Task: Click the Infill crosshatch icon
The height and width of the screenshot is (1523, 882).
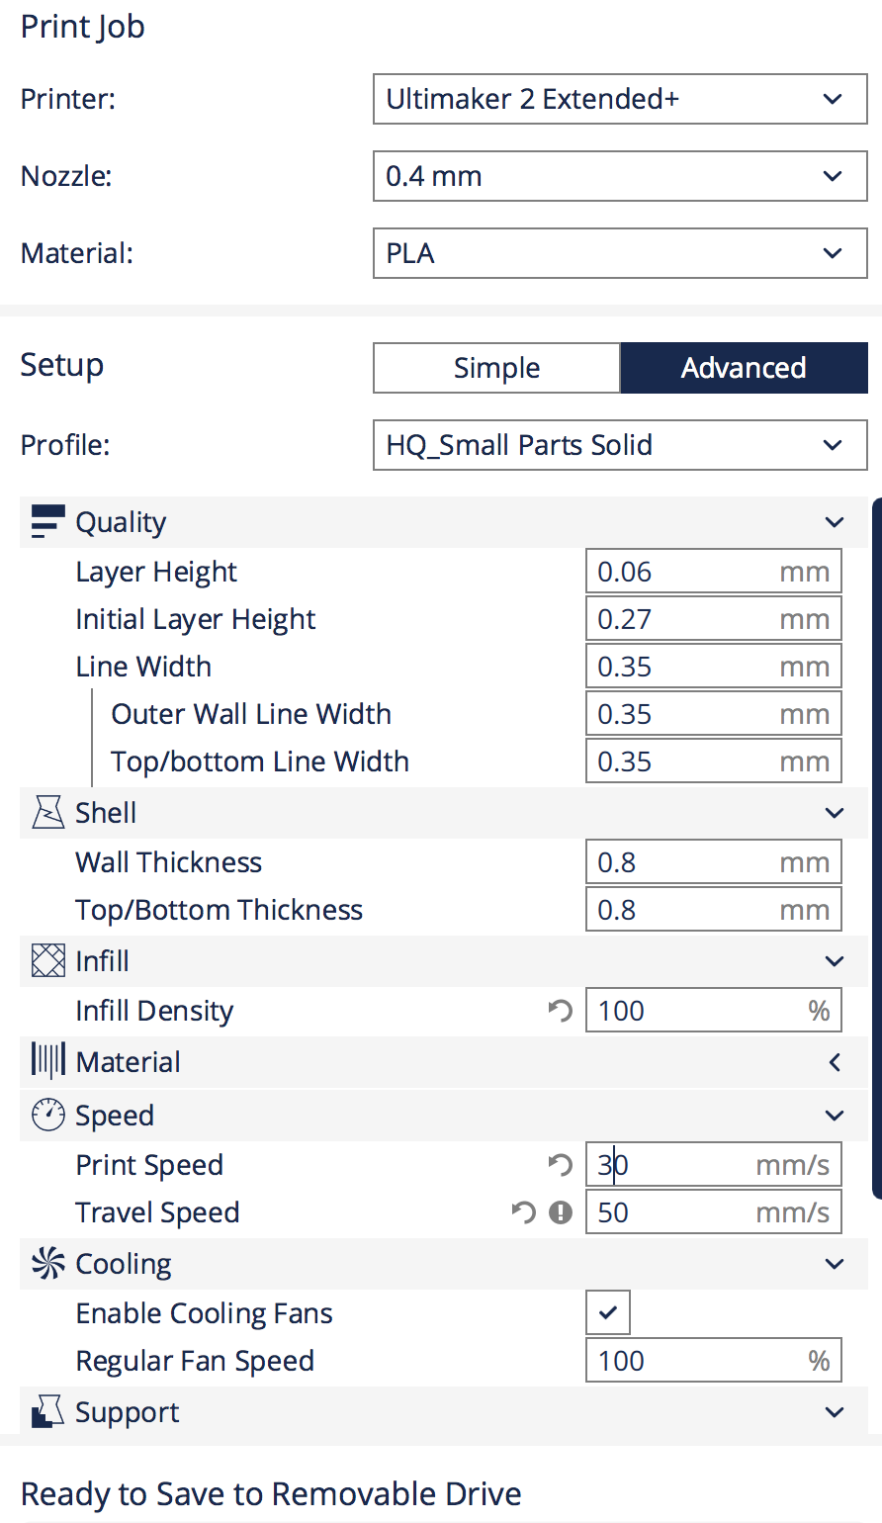Action: pyautogui.click(x=47, y=961)
